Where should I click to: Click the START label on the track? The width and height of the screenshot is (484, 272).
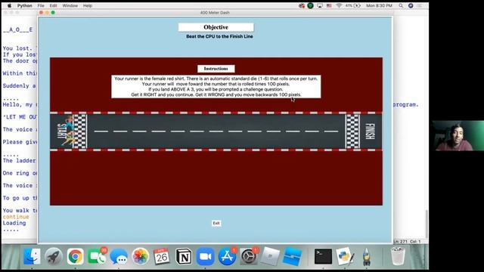[x=62, y=131]
